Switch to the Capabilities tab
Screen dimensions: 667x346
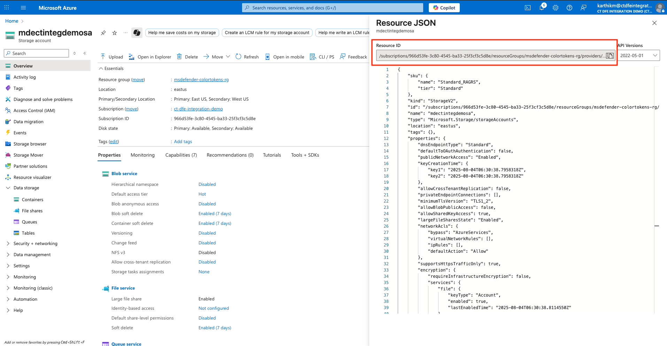point(181,155)
